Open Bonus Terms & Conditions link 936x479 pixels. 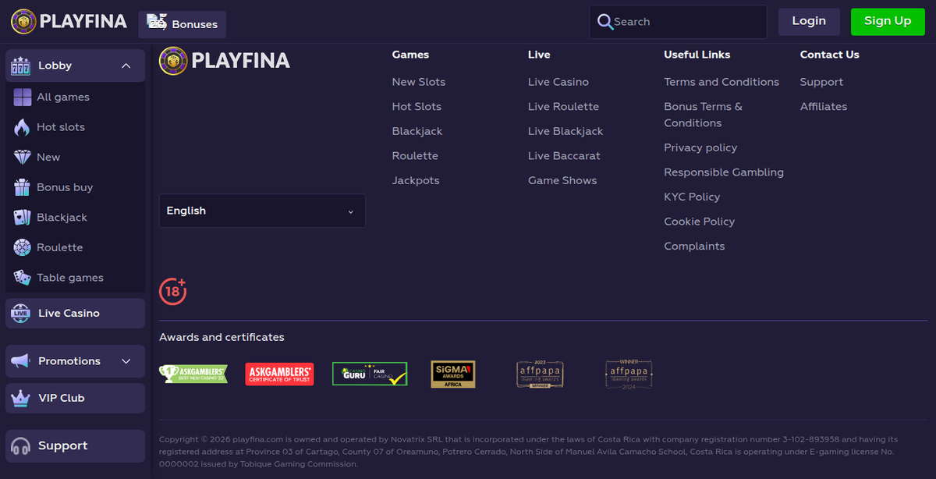(x=704, y=115)
